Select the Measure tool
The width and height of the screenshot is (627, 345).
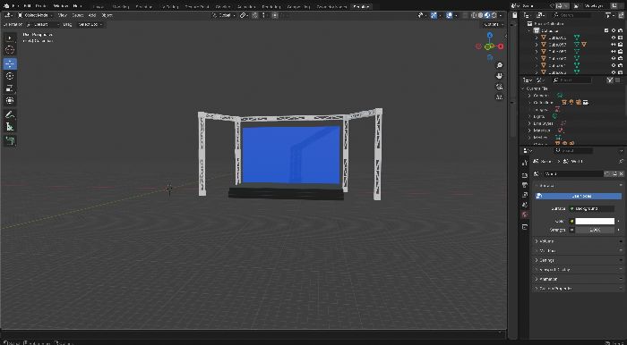(x=10, y=127)
